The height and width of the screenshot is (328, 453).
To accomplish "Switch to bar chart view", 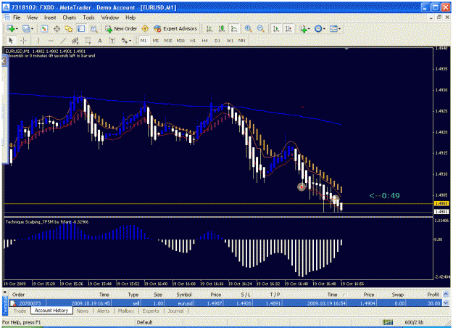I will tap(209, 28).
